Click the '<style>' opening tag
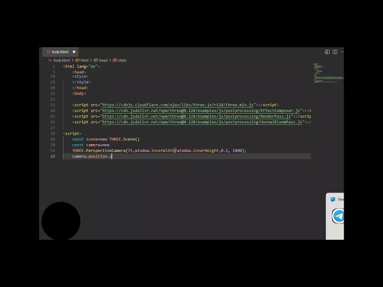 click(x=80, y=77)
